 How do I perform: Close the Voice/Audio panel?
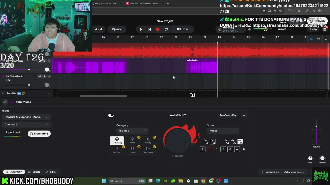[x=5, y=102]
